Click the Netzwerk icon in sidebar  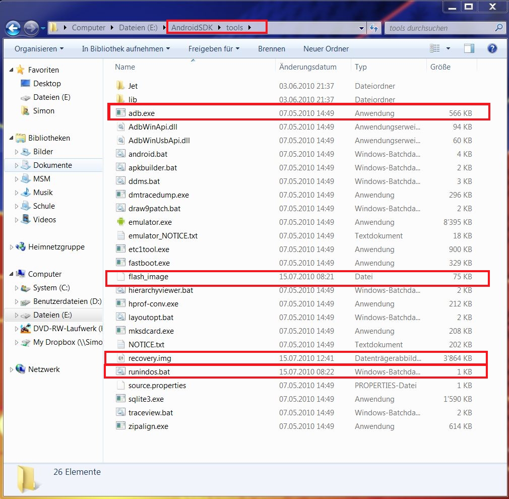coord(21,369)
